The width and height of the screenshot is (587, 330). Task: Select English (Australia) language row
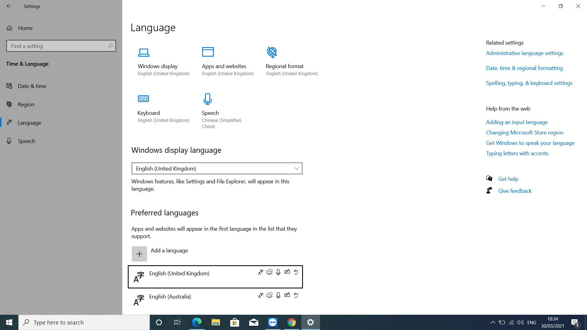pyautogui.click(x=216, y=300)
